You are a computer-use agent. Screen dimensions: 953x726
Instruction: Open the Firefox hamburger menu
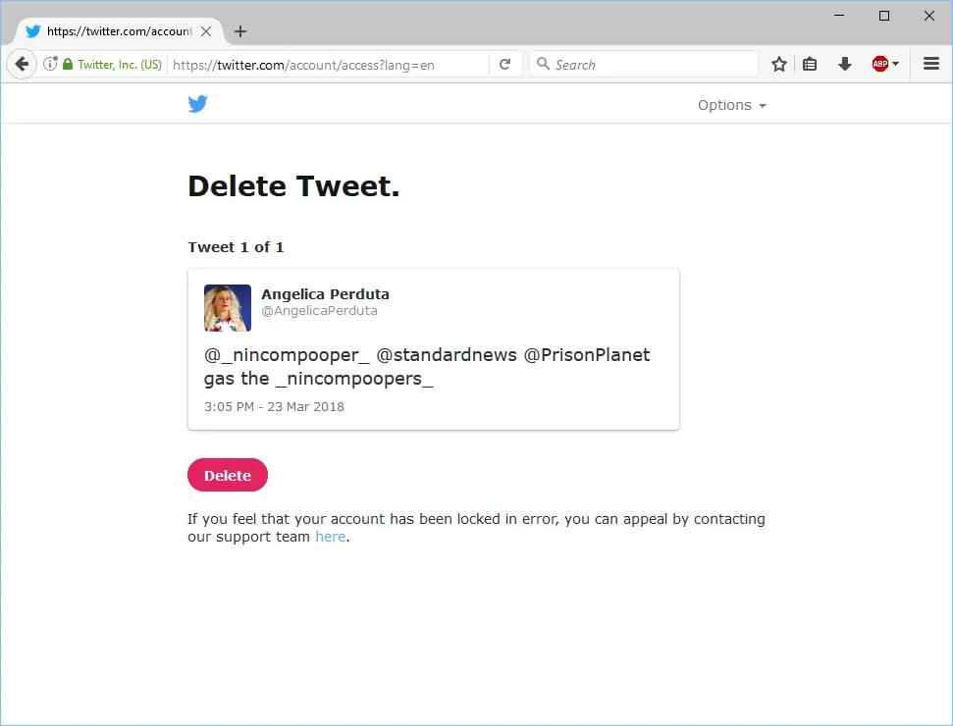931,64
